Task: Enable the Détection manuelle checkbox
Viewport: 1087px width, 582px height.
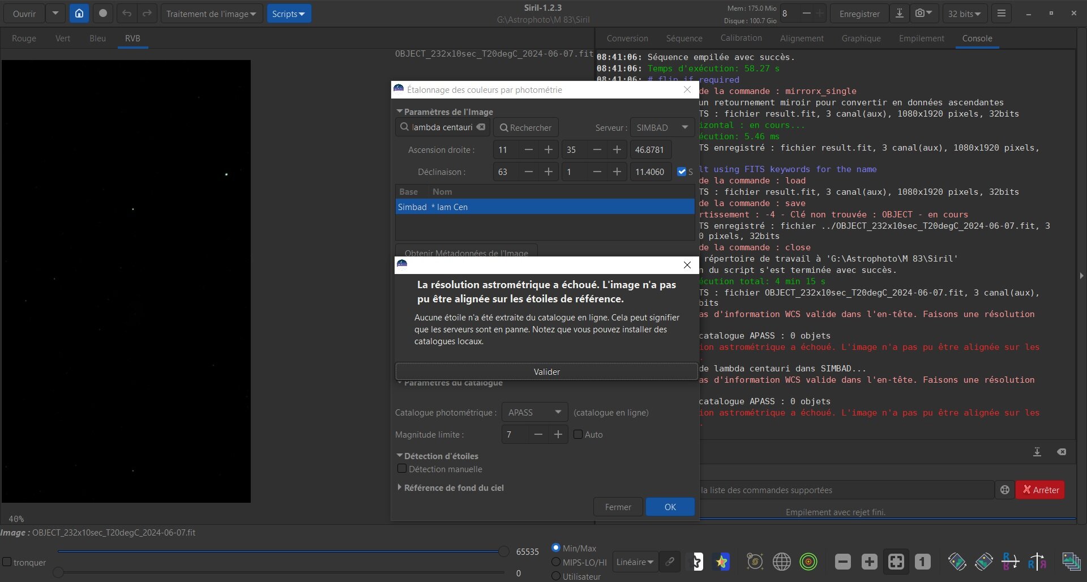Action: click(x=402, y=469)
